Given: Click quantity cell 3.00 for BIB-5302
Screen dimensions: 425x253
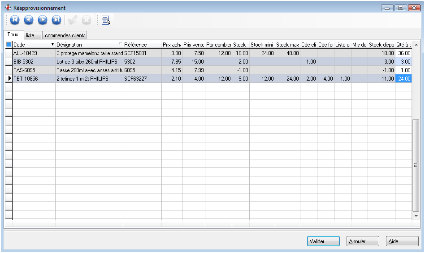Looking at the screenshot, I should click(x=403, y=61).
